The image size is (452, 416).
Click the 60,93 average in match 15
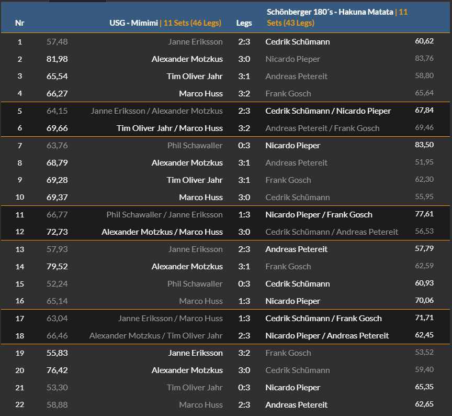point(424,283)
